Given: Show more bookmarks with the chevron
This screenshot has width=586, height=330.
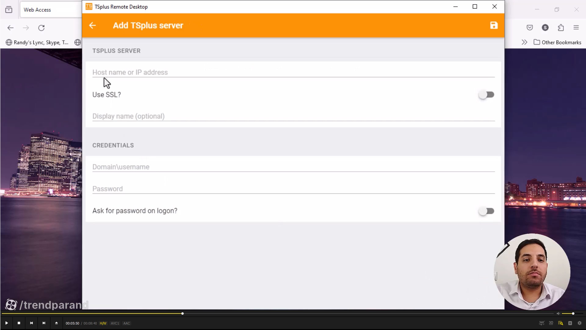Looking at the screenshot, I should click(x=524, y=42).
